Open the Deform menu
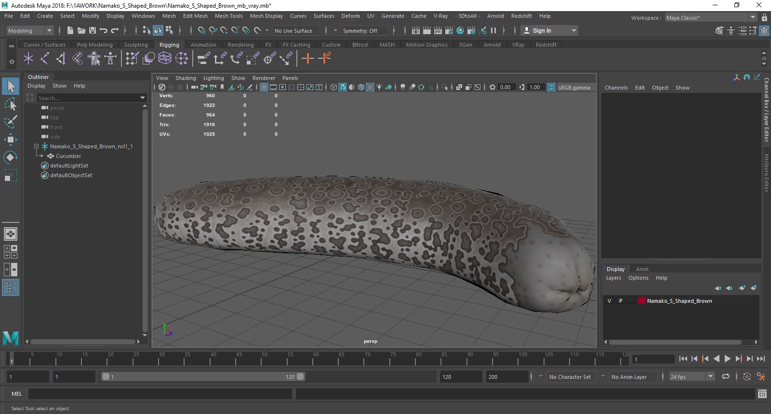 (x=350, y=16)
